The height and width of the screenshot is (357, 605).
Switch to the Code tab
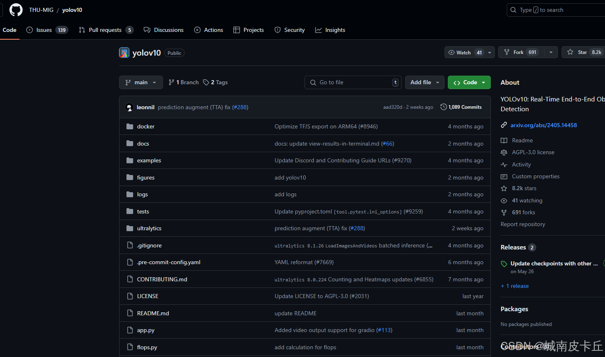click(x=9, y=30)
